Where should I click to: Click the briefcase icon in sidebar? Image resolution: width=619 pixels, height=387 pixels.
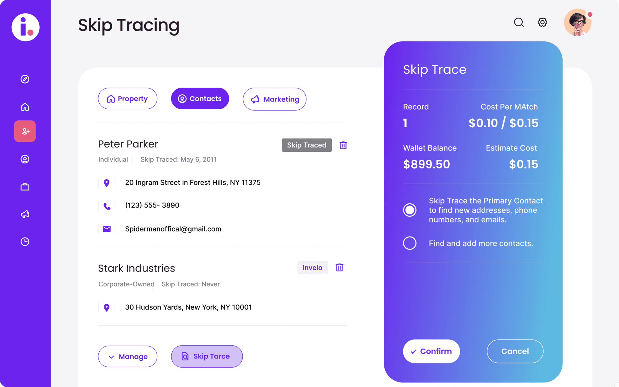click(25, 187)
